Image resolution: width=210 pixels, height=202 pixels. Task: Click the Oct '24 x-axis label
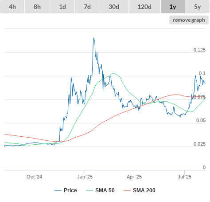(34, 177)
